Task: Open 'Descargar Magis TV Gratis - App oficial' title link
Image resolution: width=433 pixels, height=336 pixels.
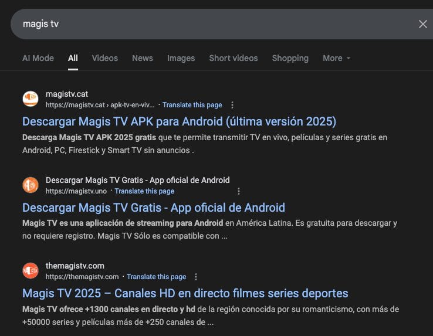Action: (x=154, y=208)
